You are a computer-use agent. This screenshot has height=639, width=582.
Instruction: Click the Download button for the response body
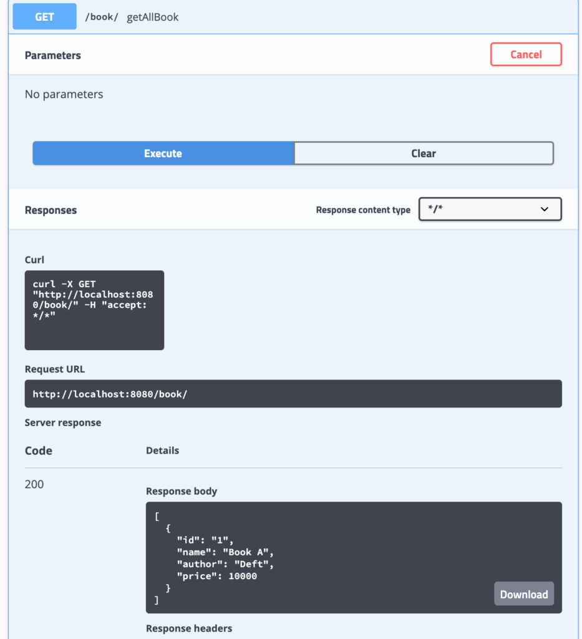(523, 593)
